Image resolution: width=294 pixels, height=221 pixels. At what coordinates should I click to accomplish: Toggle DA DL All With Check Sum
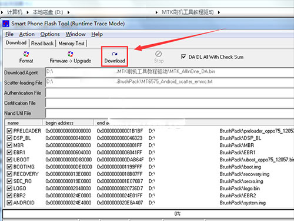pos(183,57)
